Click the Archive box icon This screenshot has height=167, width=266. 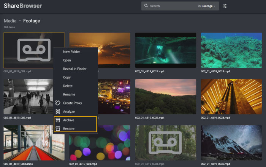(x=58, y=120)
